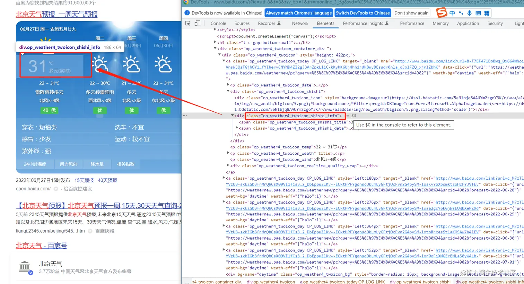
Task: Click the 周二 partly cloudy weather icon
Action: click(100, 64)
